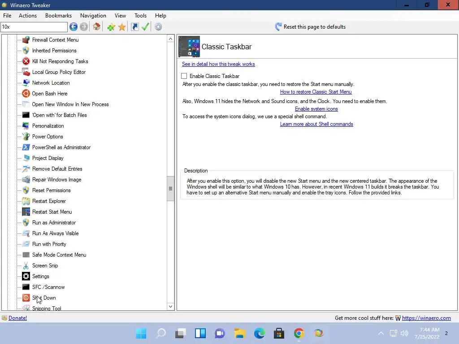Select Shut Down in the tree
The width and height of the screenshot is (459, 344).
pyautogui.click(x=44, y=298)
